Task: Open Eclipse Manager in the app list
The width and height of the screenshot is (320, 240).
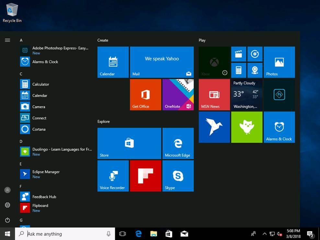Action: (x=56, y=174)
